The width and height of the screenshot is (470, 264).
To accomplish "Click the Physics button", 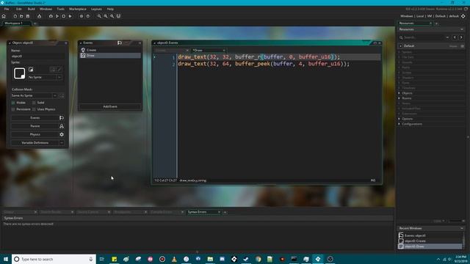I will click(x=35, y=134).
